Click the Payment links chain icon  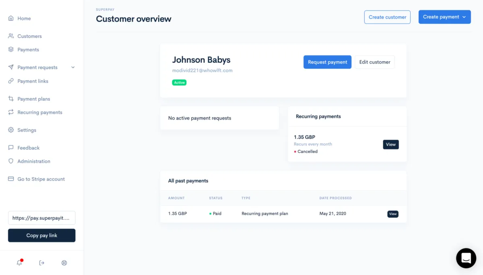click(11, 81)
